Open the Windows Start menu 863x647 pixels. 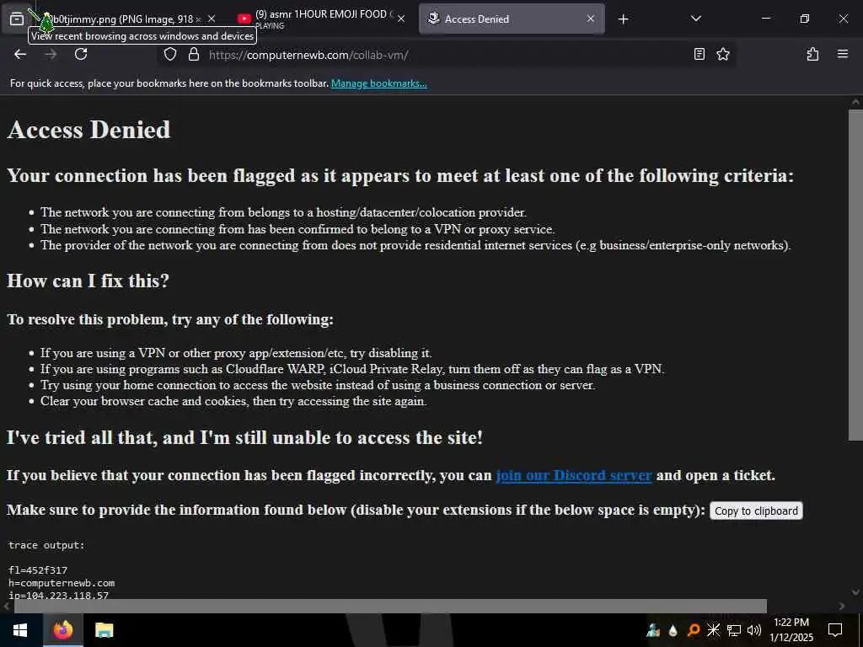pos(20,630)
